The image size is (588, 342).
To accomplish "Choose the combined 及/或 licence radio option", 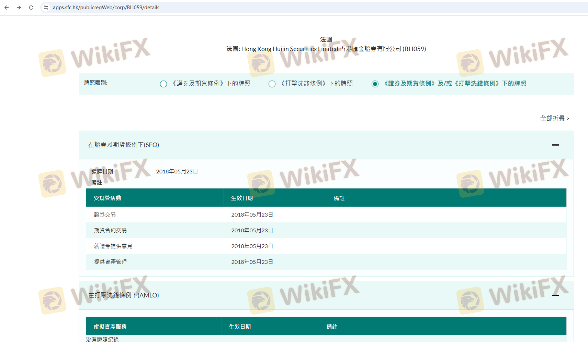I will 375,84.
